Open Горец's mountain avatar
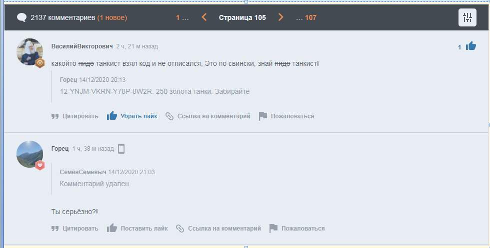 tap(29, 154)
